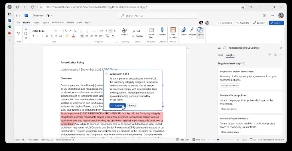This screenshot has width=292, height=151.
Task: Click the Grow Font icon
Action: click(66, 31)
